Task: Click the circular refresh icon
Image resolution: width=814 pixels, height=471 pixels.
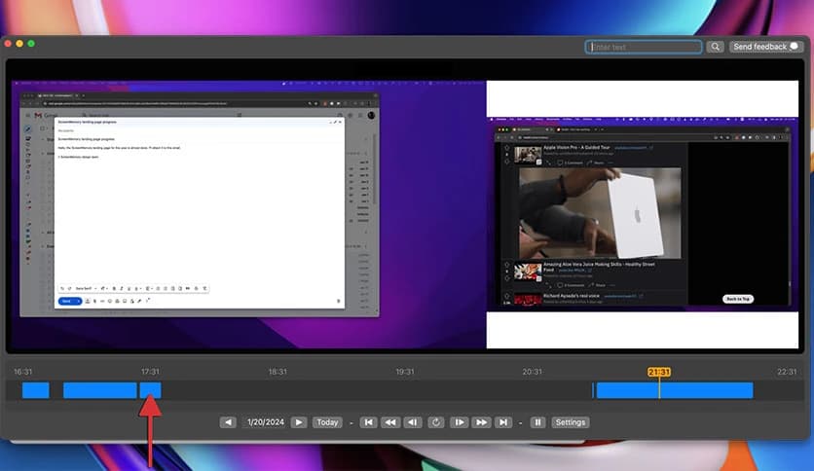Action: [435, 422]
